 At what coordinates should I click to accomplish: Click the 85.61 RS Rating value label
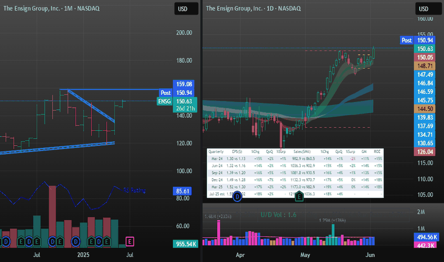click(x=182, y=191)
